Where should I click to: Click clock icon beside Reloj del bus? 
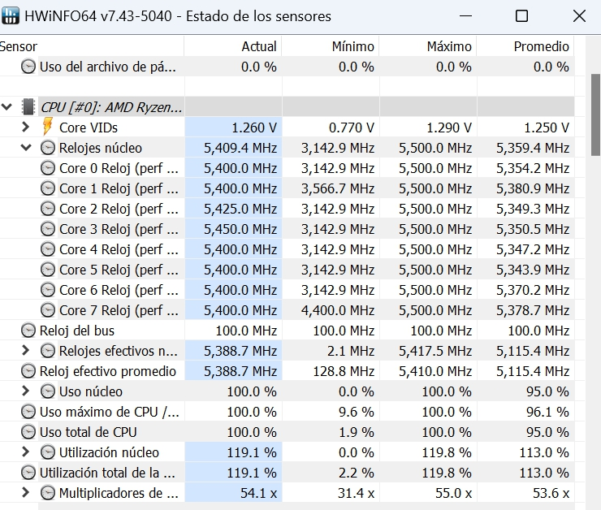28,331
